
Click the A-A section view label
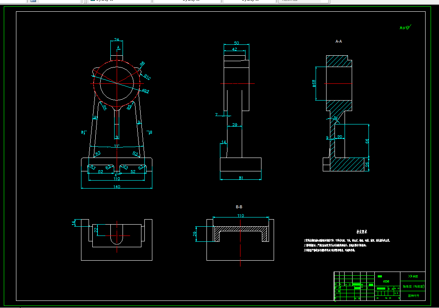pyautogui.click(x=339, y=41)
